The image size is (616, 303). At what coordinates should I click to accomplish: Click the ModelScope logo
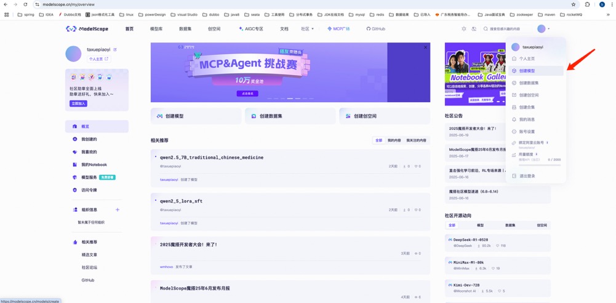point(87,29)
